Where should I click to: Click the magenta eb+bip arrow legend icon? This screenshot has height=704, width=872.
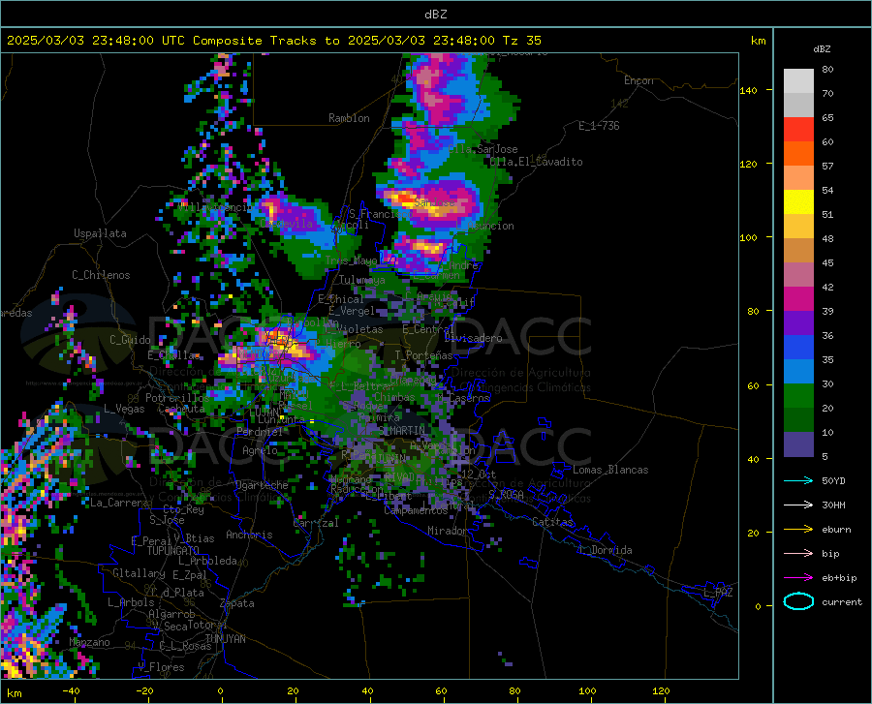[x=798, y=578]
